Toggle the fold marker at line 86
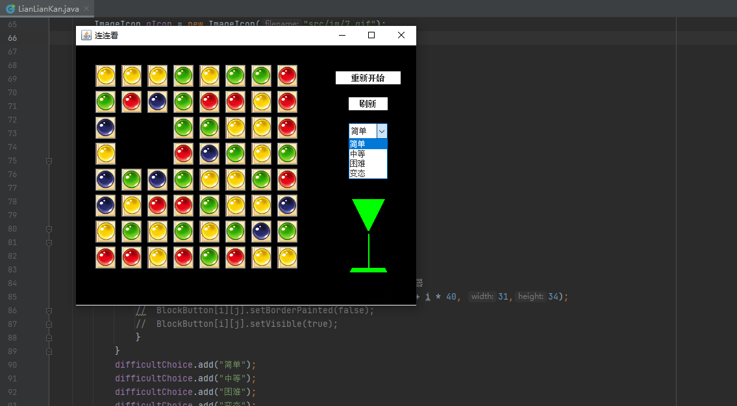This screenshot has height=406, width=737. (x=49, y=311)
